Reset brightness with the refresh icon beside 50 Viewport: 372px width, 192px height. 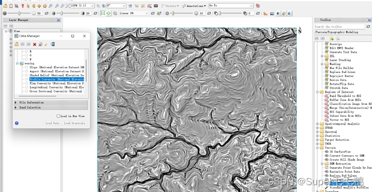coord(46,13)
